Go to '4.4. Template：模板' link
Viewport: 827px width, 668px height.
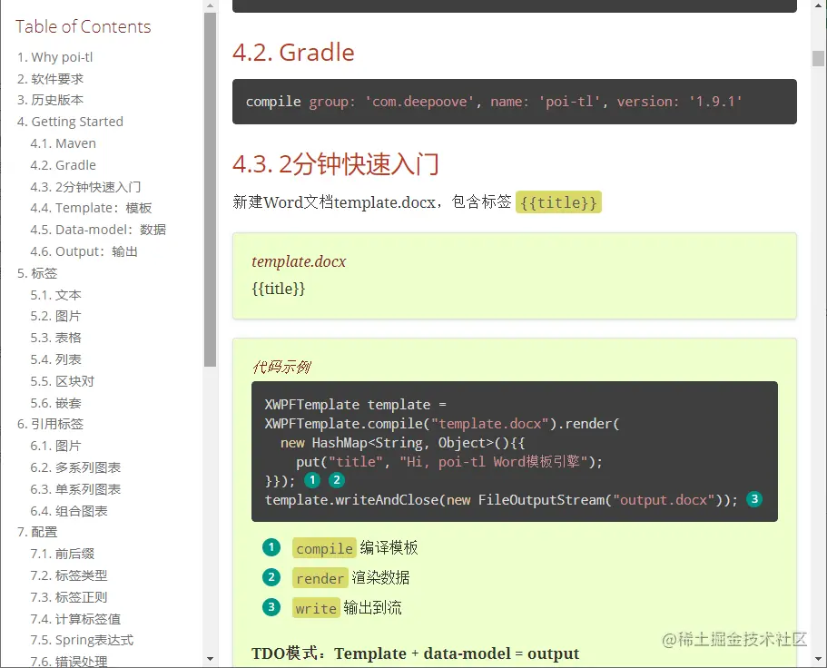pos(91,208)
